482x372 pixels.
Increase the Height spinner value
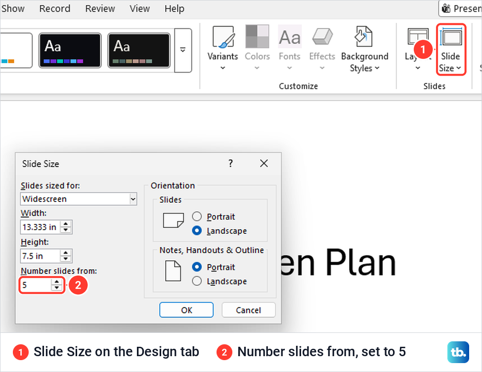(65, 253)
